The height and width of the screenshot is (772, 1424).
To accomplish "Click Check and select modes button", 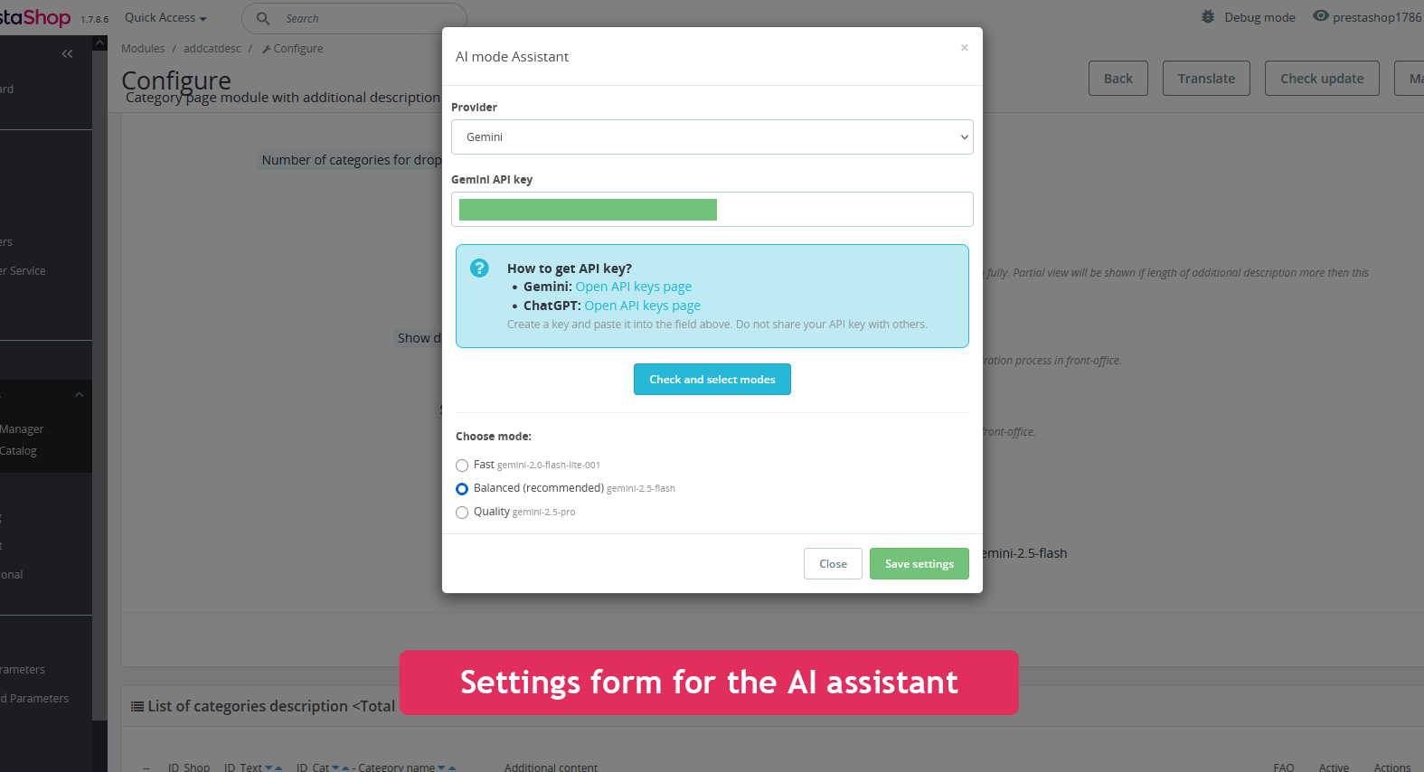I will (712, 380).
